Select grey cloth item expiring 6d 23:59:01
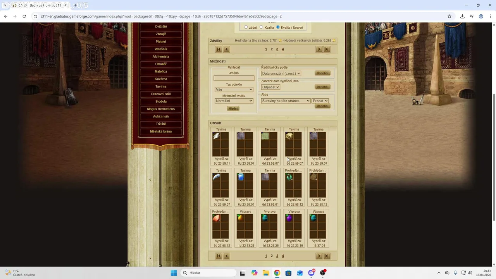 [x=265, y=177]
